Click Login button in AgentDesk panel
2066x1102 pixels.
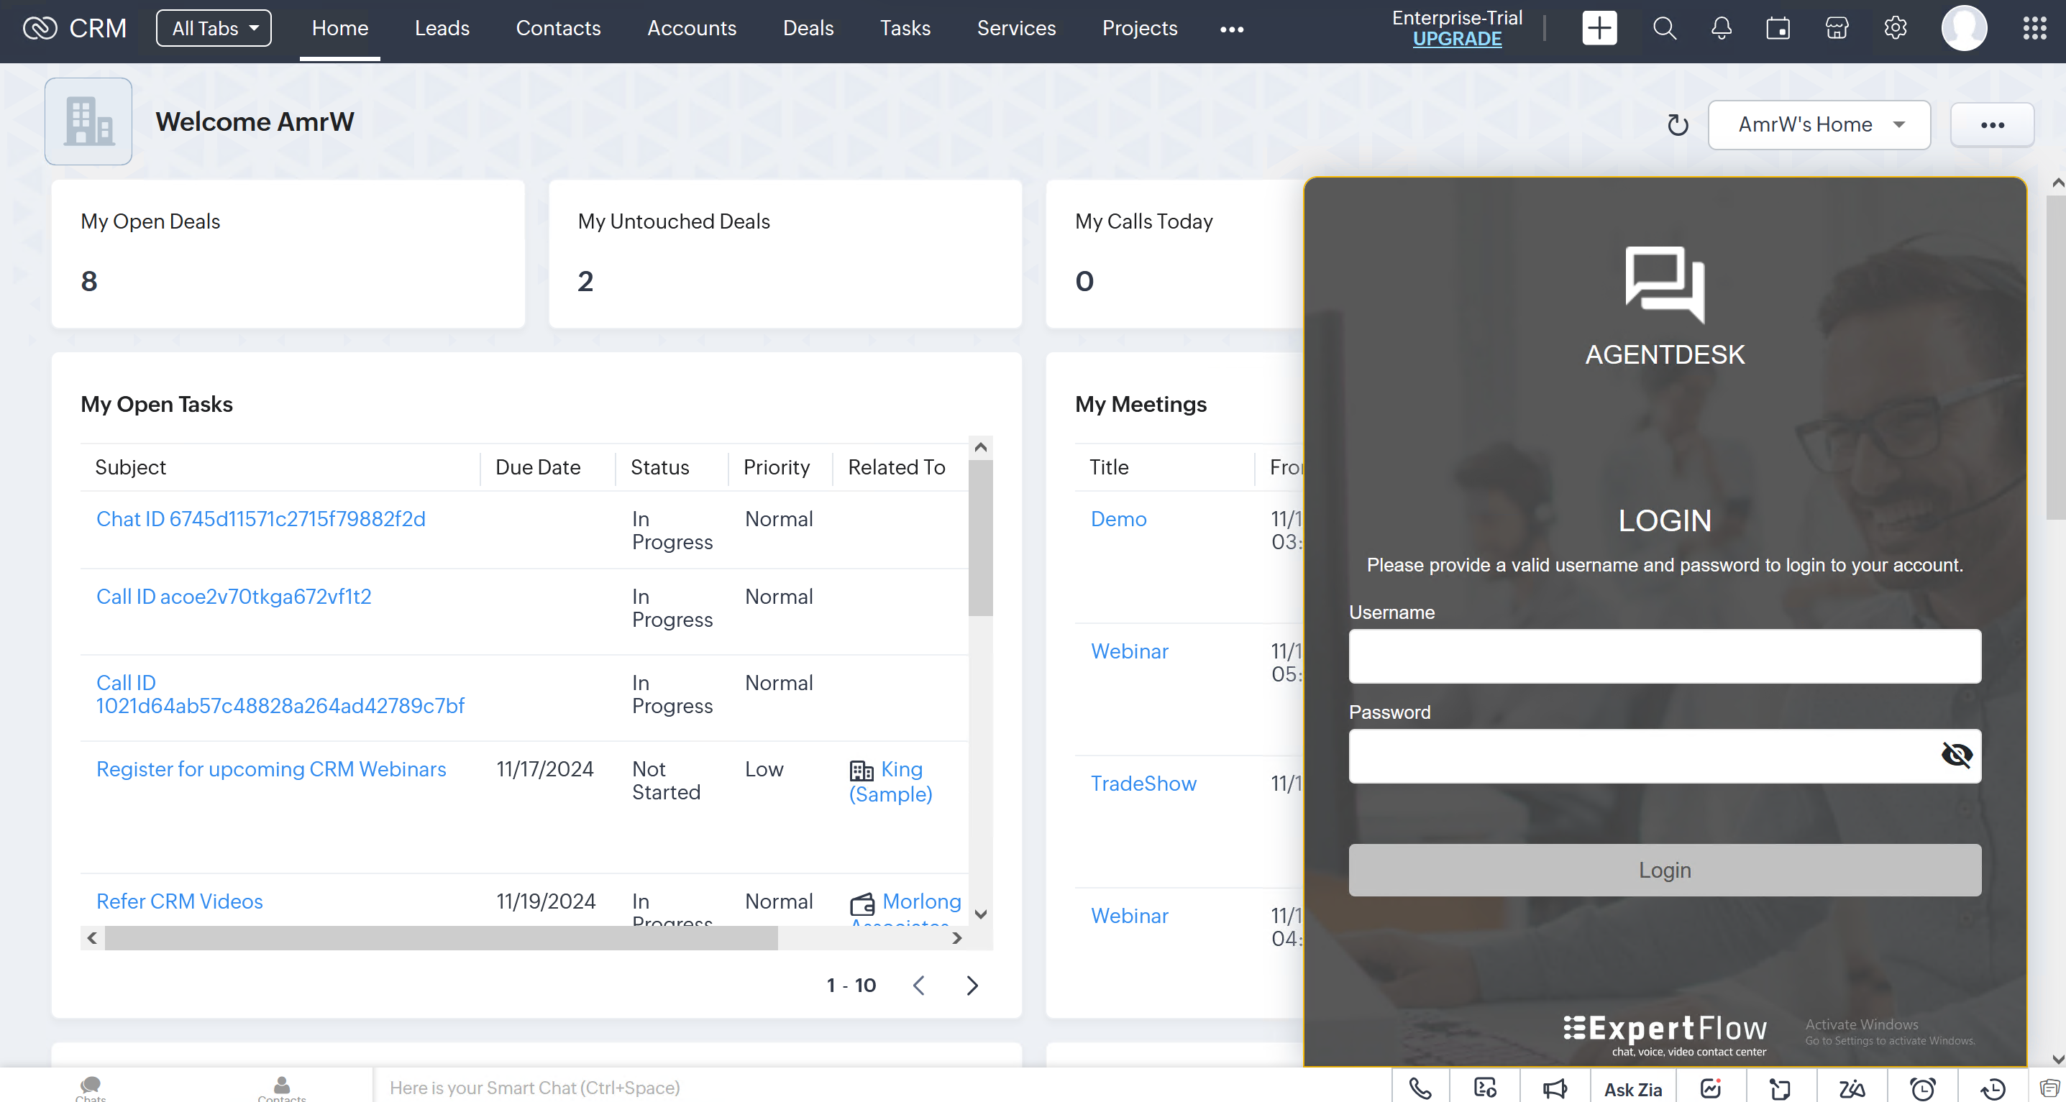pyautogui.click(x=1664, y=870)
